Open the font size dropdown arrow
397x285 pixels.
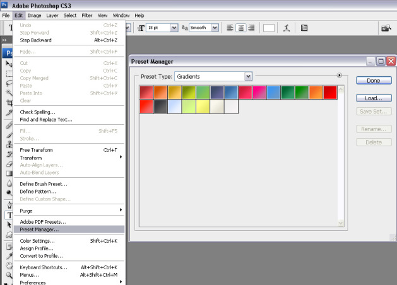[x=174, y=28]
